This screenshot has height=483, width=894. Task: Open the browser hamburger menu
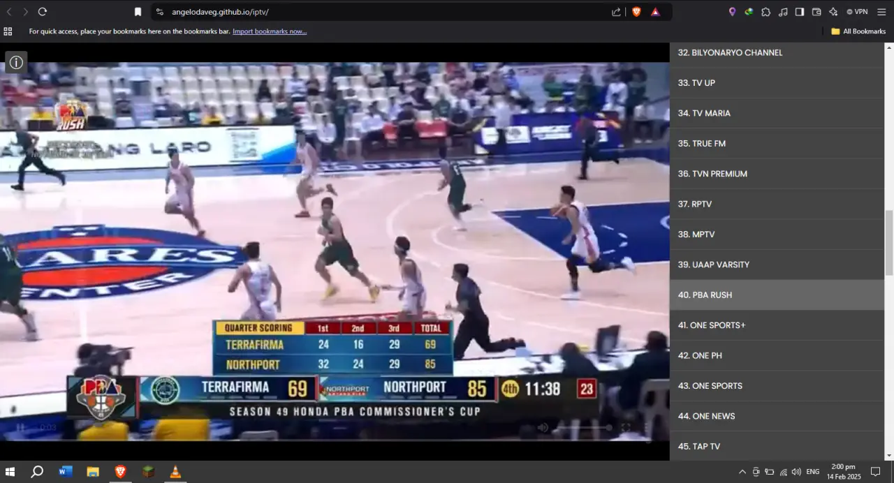tap(881, 12)
